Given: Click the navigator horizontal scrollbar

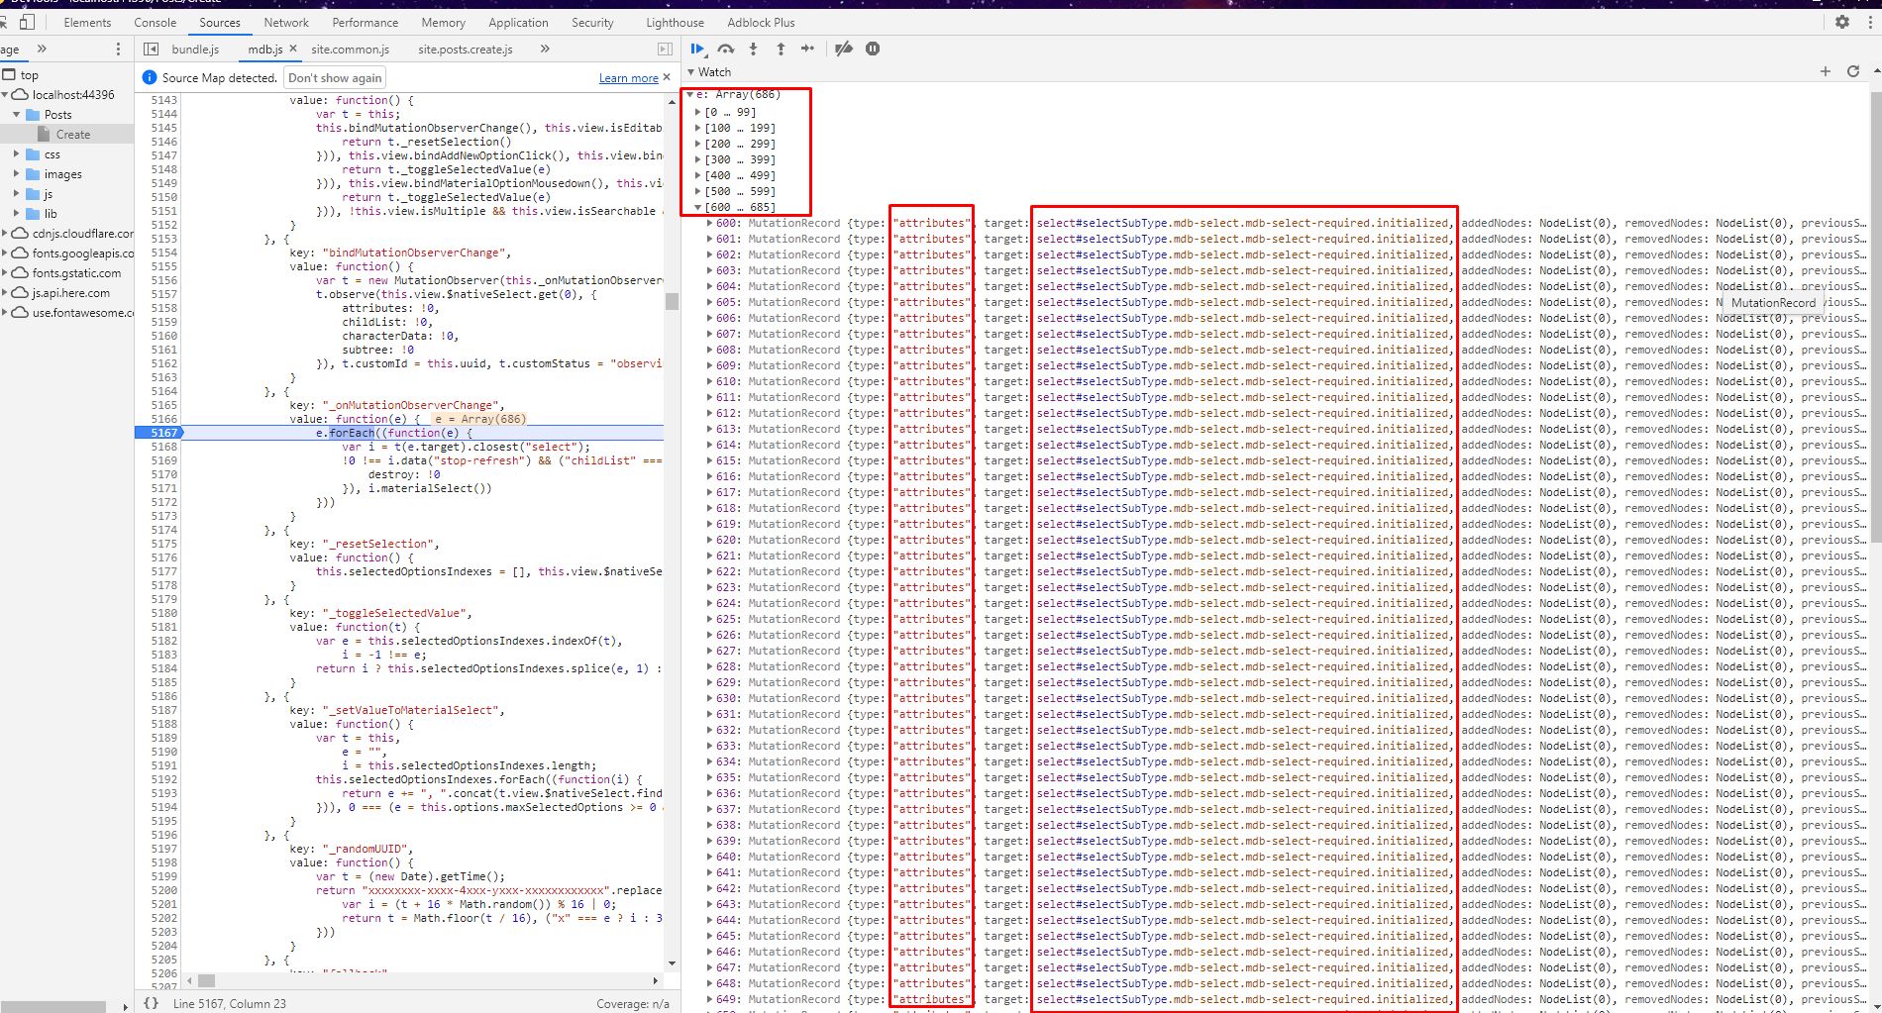Looking at the screenshot, I should [x=53, y=1006].
